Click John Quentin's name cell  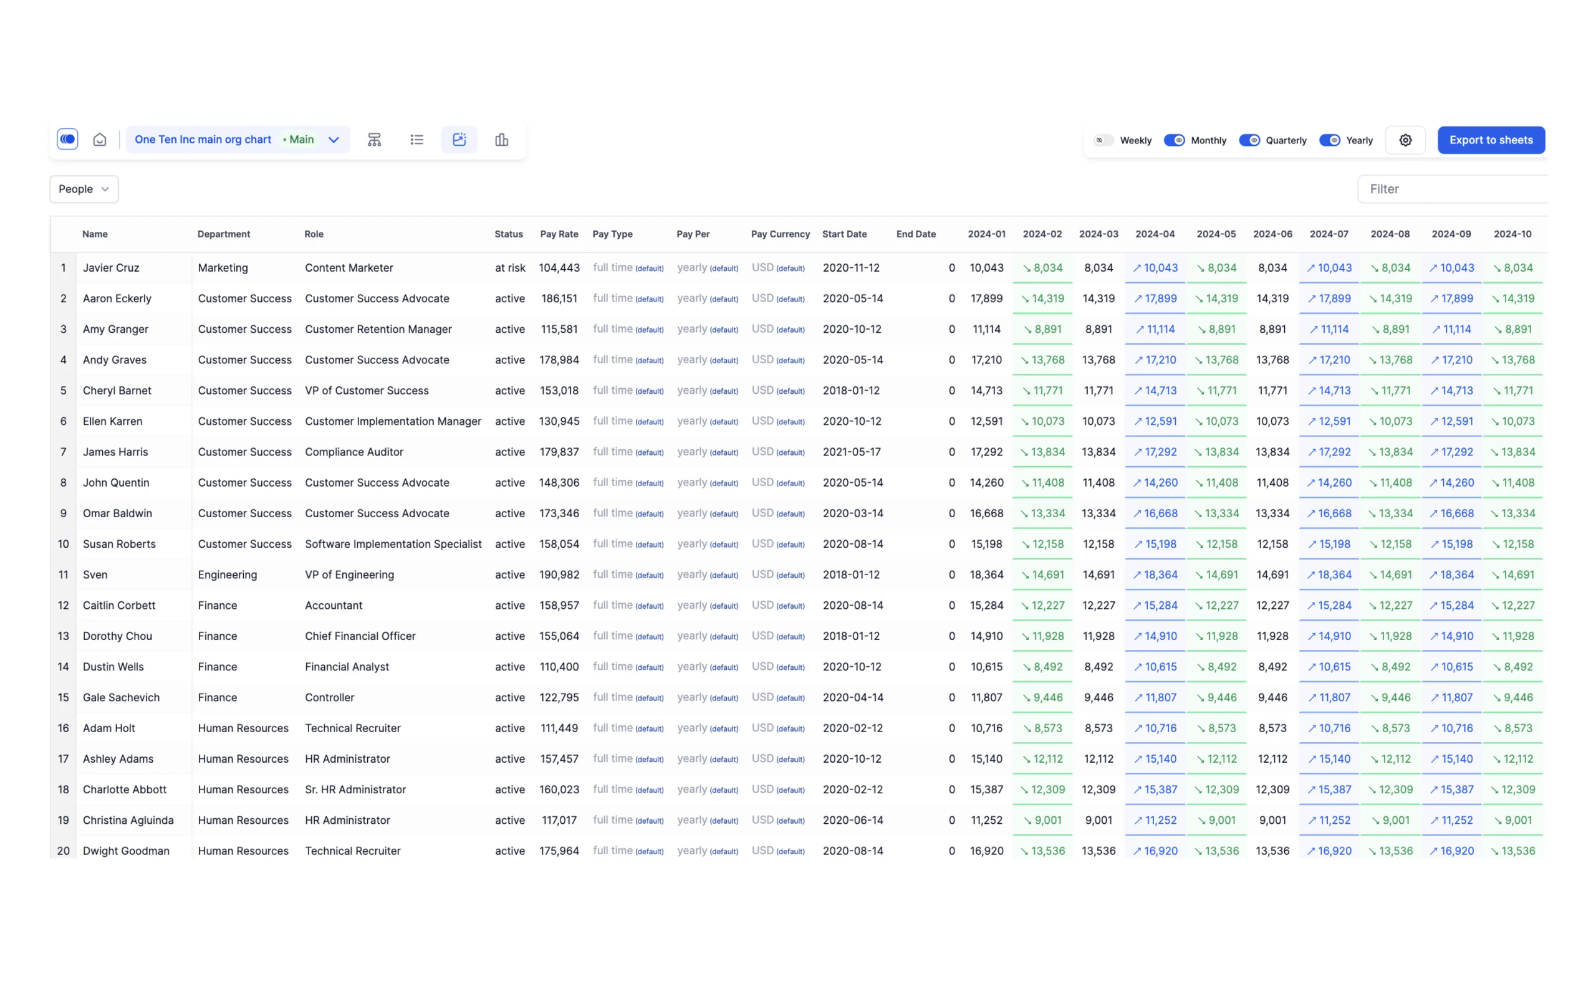(134, 482)
